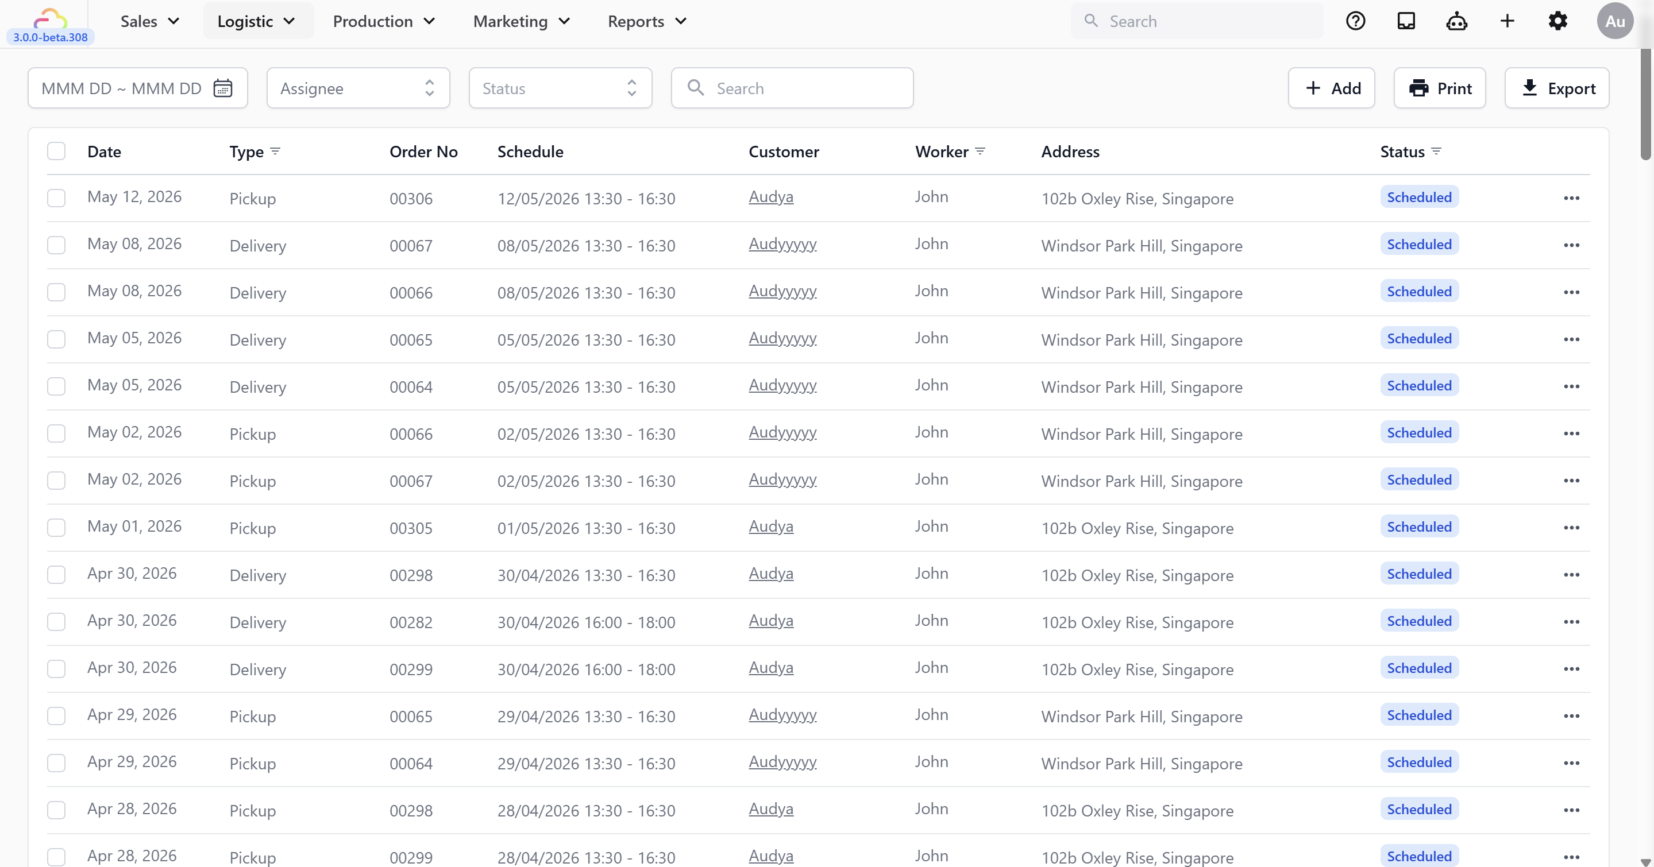This screenshot has height=867, width=1654.
Task: Click the Scheduled status badge for order 00306
Action: coord(1419,197)
